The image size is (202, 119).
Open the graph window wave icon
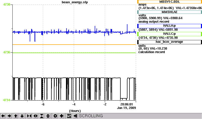coord(69,116)
